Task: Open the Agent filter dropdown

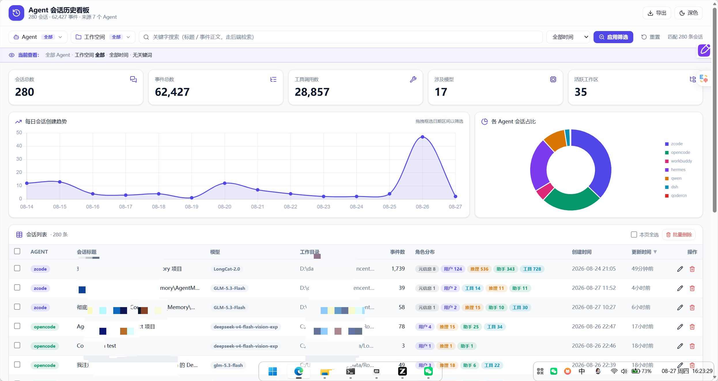Action: pos(38,37)
